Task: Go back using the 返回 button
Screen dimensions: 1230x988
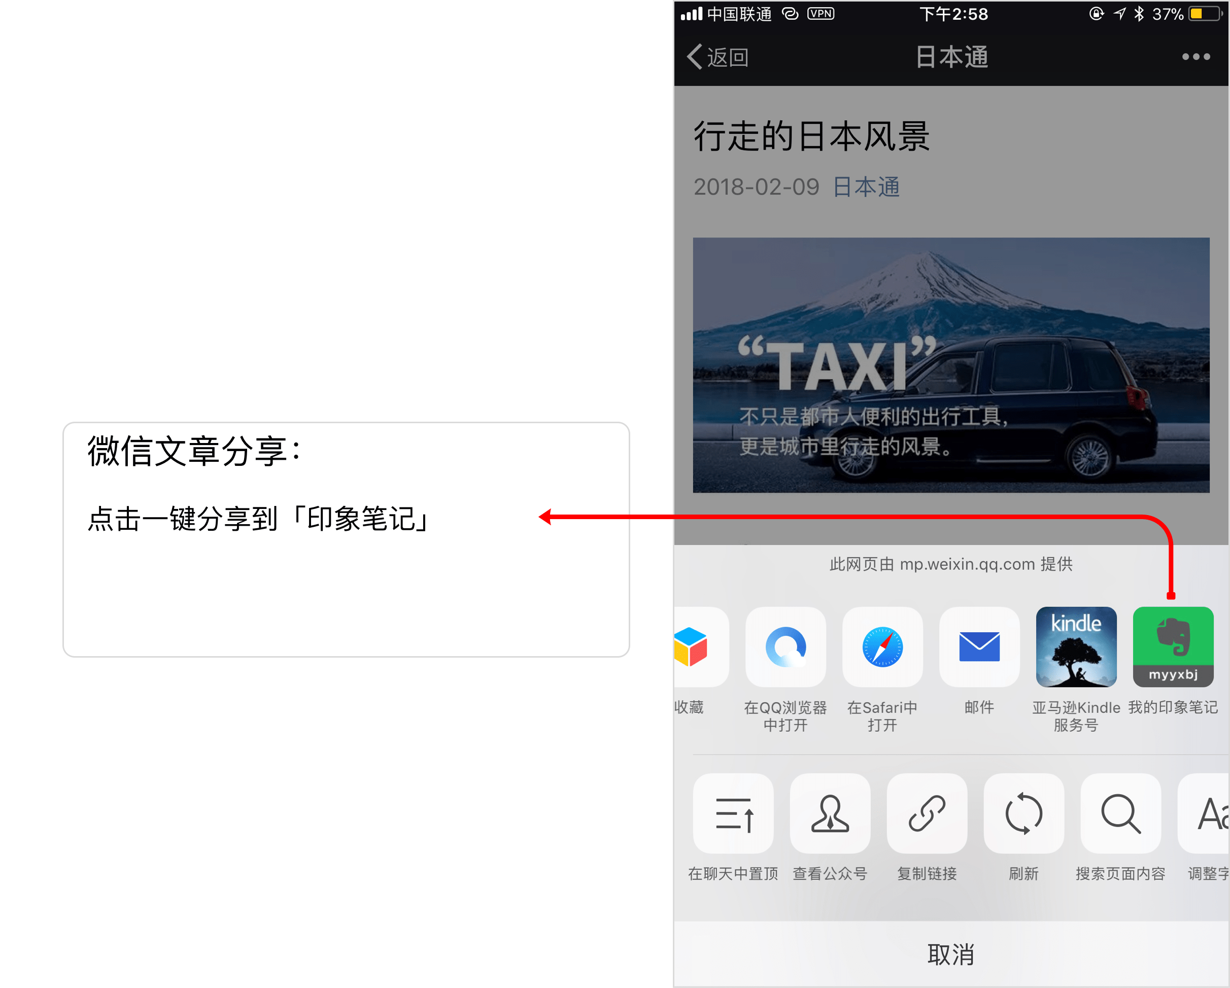Action: pyautogui.click(x=717, y=57)
